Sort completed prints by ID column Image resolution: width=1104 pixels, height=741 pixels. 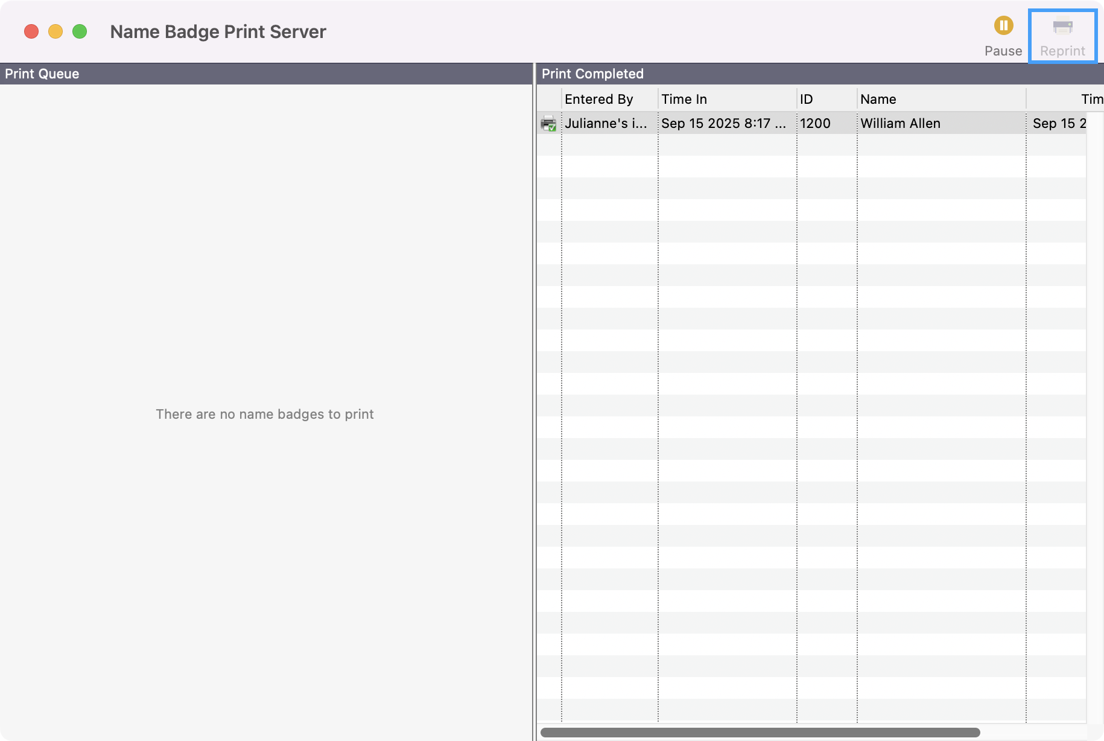[826, 99]
